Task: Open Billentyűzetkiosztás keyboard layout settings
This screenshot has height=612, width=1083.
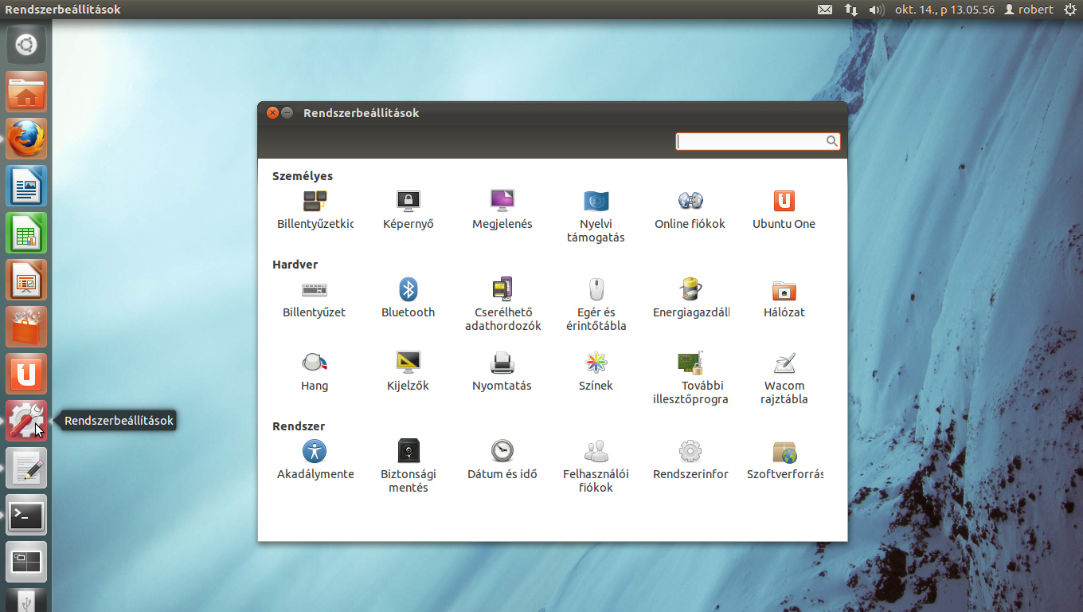Action: pos(315,210)
